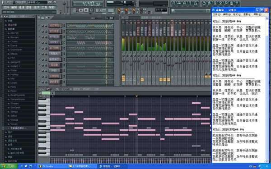Open Notepad 帮助 (Help) menu
Screen dimensions: 271x169
point(257,15)
